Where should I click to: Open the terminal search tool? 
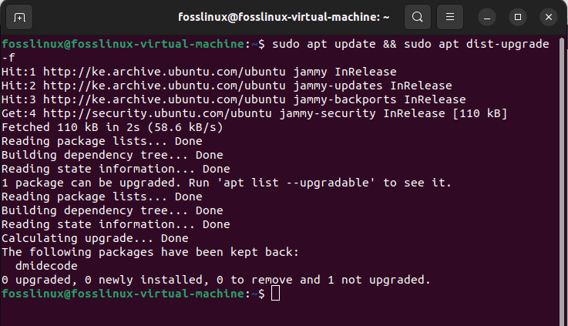[x=417, y=17]
